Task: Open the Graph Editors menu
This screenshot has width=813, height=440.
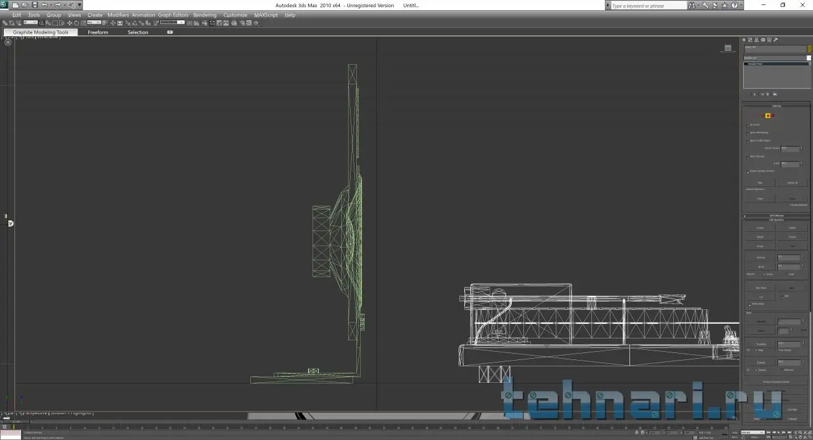Action: coord(173,15)
